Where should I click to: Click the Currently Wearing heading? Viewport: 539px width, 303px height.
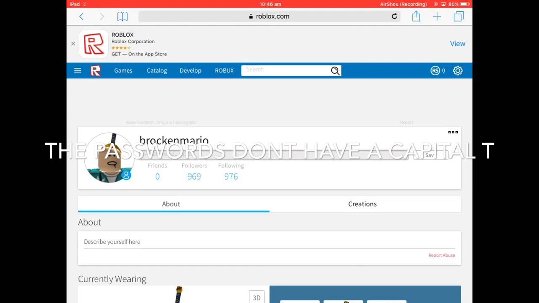click(112, 279)
